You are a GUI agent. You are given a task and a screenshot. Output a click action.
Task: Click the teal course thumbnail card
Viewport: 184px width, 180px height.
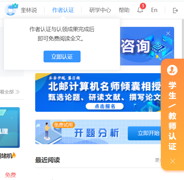click(10, 127)
